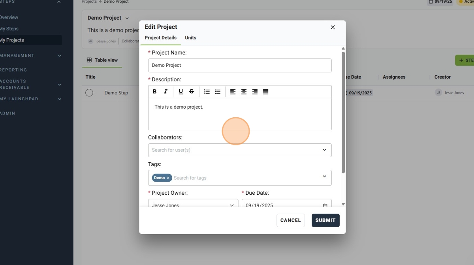Click the green add Step button

(465, 60)
